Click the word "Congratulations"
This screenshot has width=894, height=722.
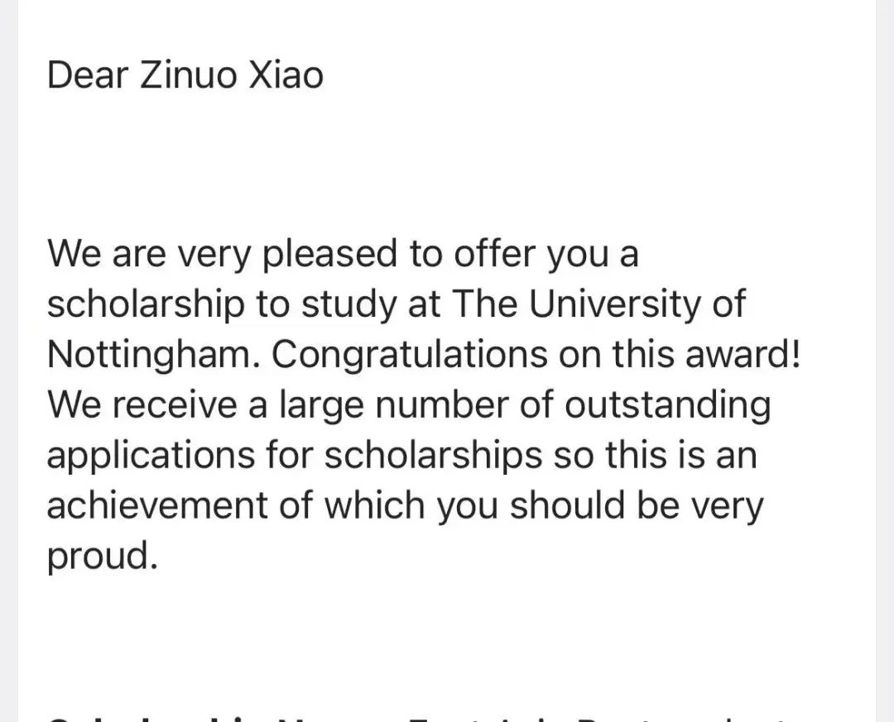click(409, 356)
